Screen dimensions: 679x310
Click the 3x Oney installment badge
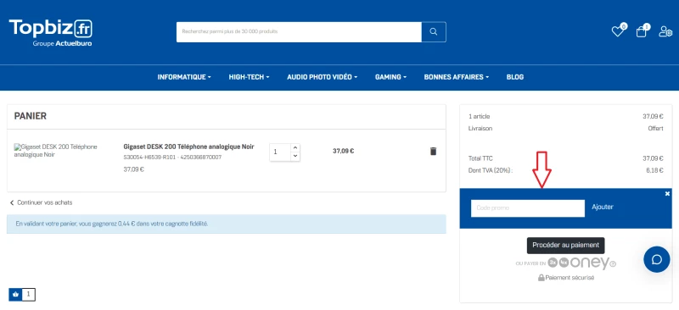553,263
